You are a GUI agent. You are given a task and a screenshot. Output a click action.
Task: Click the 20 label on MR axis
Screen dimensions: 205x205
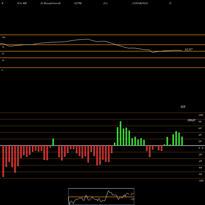(x=200, y=141)
